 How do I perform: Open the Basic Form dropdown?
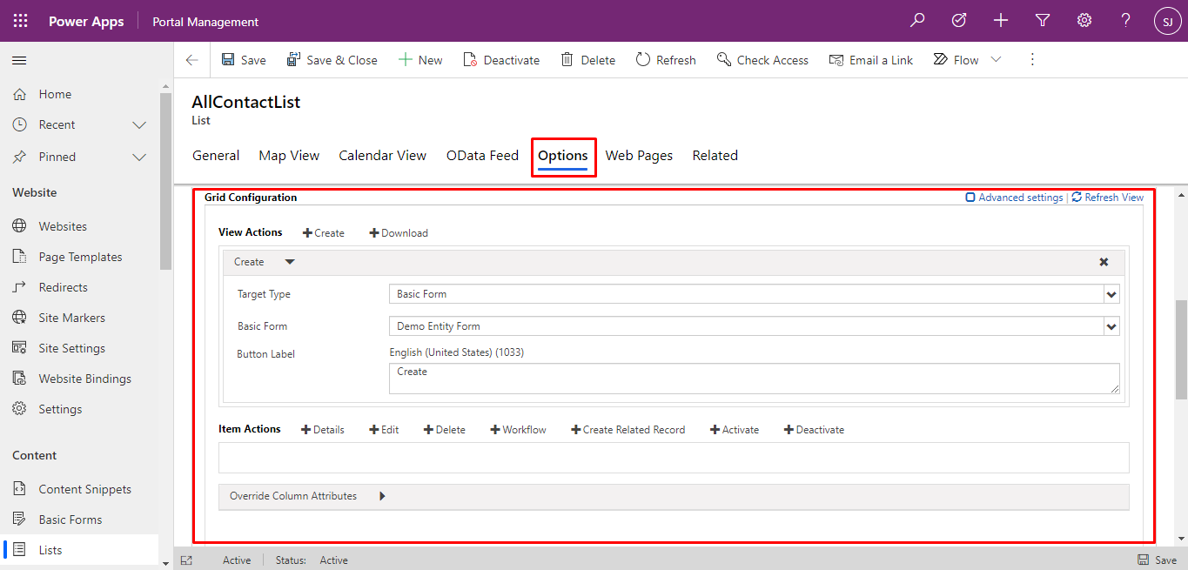click(1111, 326)
